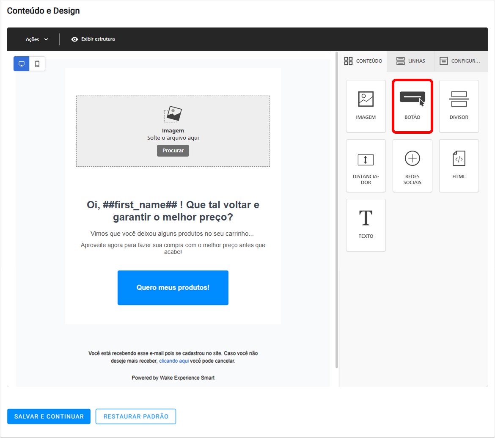Click the Procurar browse button
Screen dimensions: 495x438
[x=173, y=151]
